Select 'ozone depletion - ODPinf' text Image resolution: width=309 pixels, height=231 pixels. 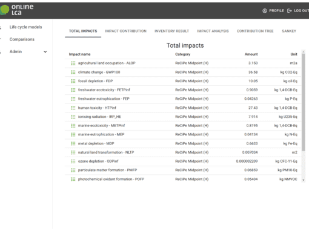click(x=98, y=161)
